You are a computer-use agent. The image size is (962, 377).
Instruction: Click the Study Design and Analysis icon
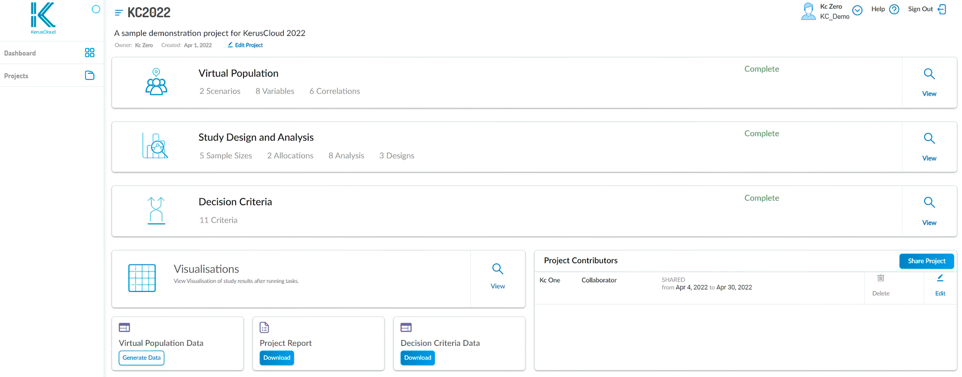155,146
